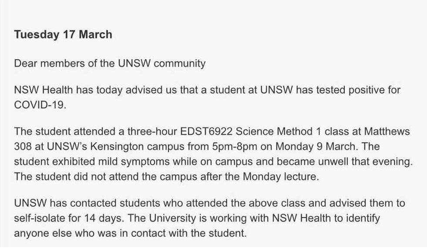Screen dimensions: 427x248
Task: Click the word 'self-isolate'
Action: click(x=40, y=218)
